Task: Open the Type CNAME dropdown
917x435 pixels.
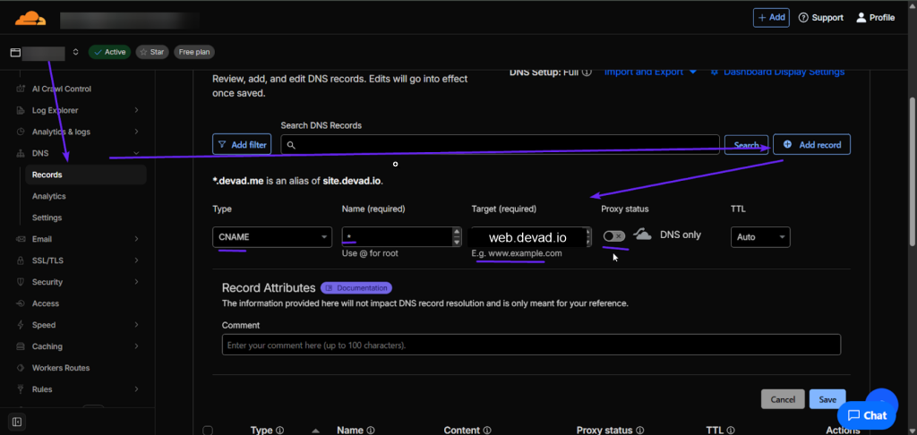Action: pyautogui.click(x=272, y=237)
